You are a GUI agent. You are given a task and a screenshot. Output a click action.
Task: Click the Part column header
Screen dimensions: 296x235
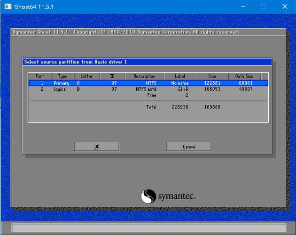[x=40, y=76]
